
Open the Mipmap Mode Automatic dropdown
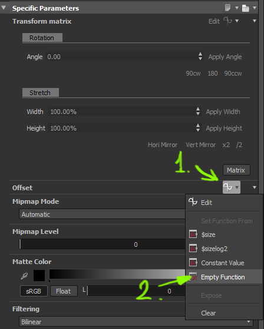[102, 214]
